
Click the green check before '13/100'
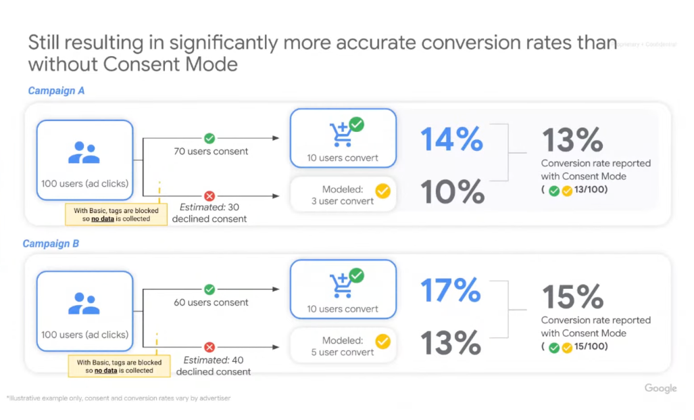pos(553,191)
